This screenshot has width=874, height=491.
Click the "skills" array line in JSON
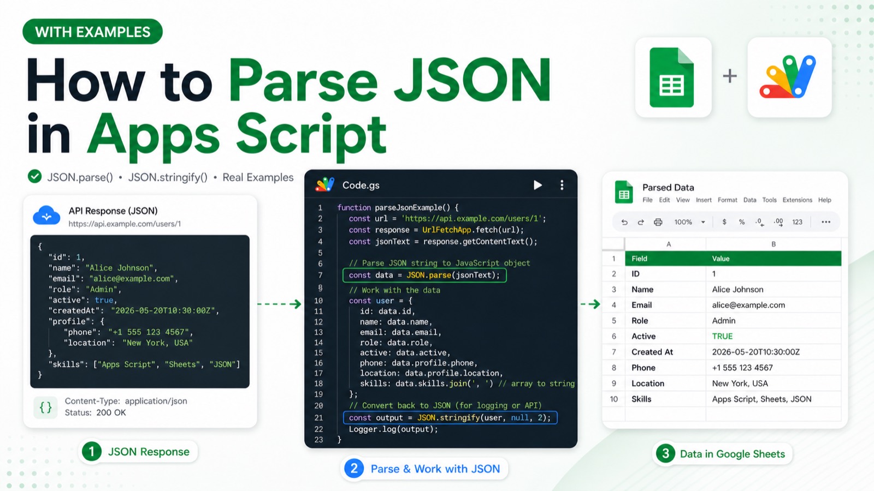tap(144, 364)
